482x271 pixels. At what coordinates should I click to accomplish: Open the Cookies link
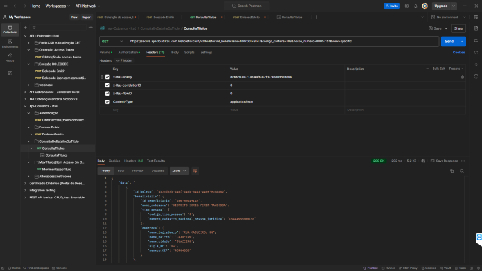click(459, 53)
